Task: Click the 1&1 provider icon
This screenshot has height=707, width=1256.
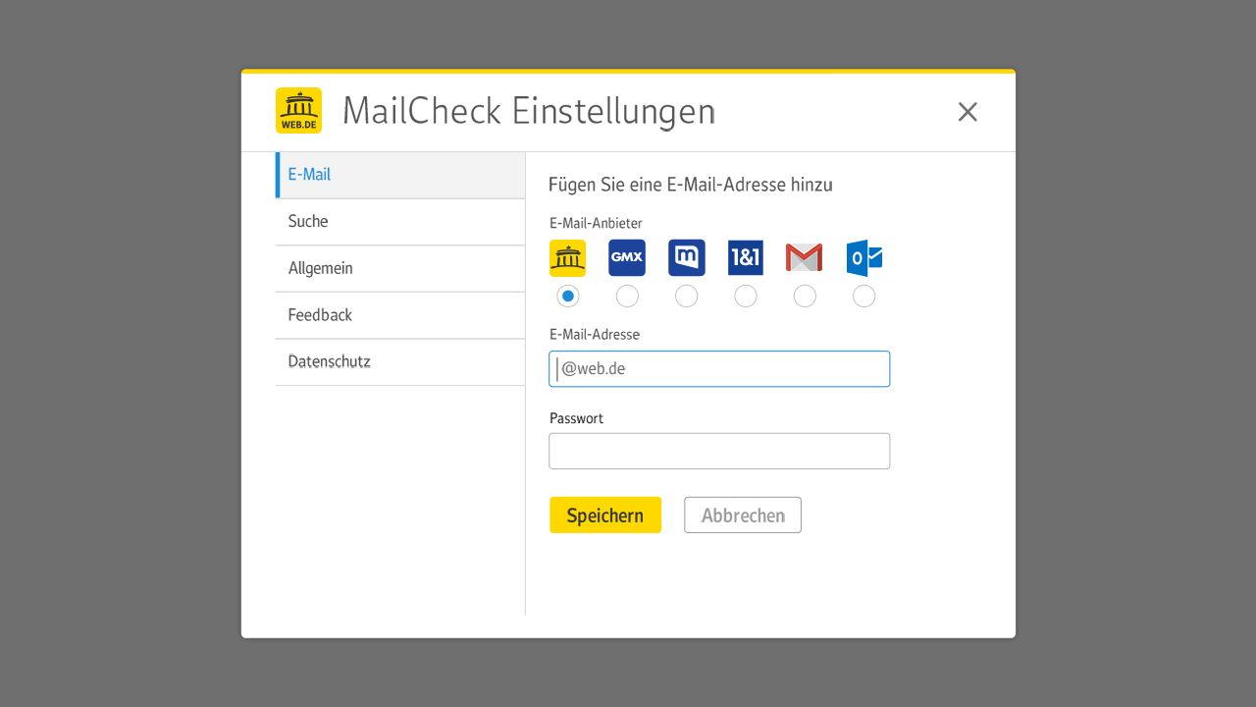Action: (746, 258)
